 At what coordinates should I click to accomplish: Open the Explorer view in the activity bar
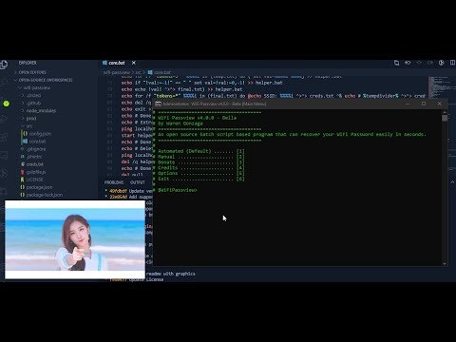4,65
